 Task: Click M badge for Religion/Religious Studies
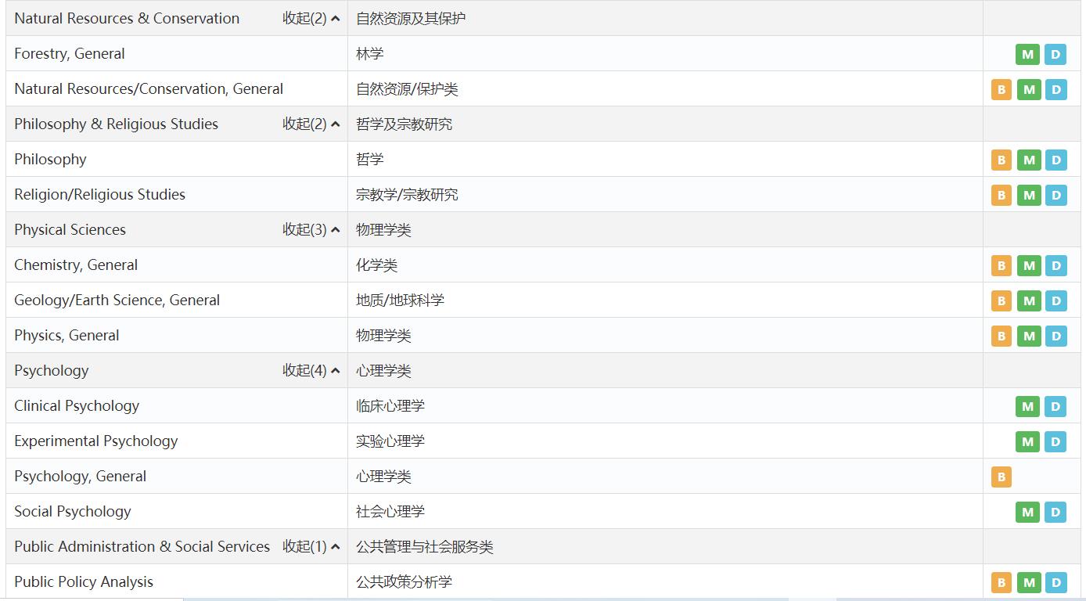(1029, 195)
